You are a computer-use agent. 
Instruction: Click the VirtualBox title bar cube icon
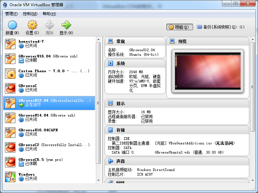click(x=5, y=5)
